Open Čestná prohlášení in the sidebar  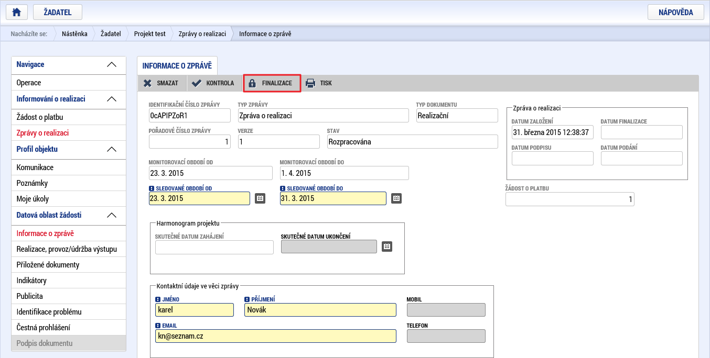click(x=69, y=328)
